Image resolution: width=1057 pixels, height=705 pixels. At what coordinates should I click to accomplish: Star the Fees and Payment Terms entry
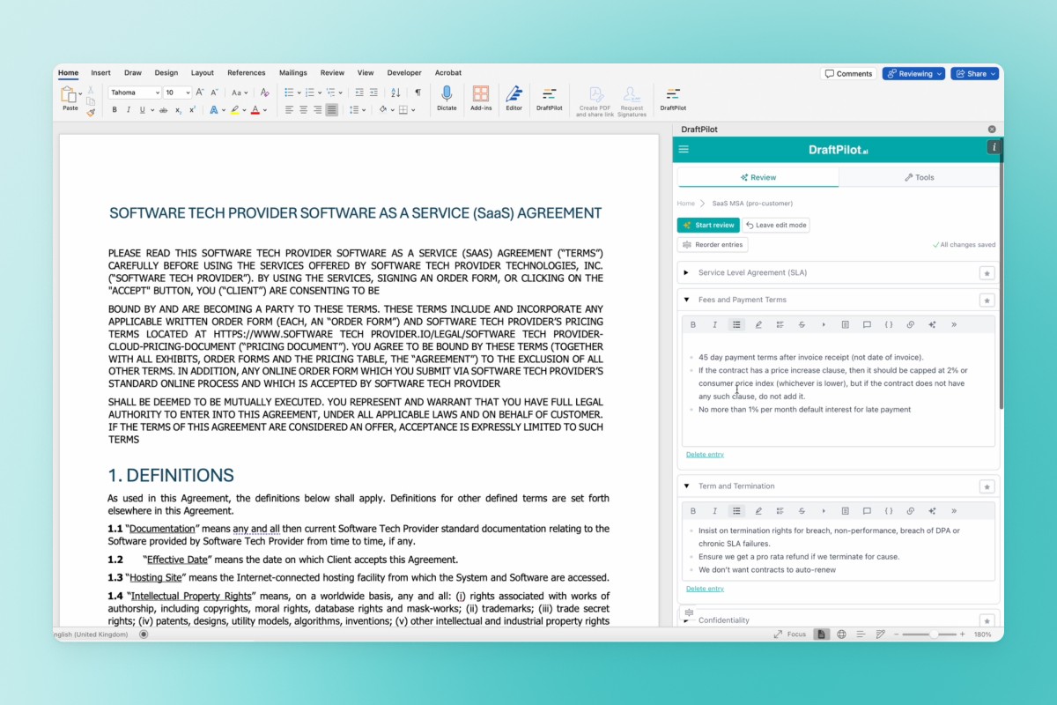pyautogui.click(x=987, y=301)
